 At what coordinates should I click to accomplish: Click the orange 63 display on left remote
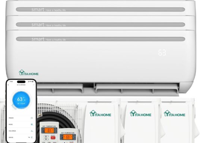pyautogui.click(x=49, y=131)
